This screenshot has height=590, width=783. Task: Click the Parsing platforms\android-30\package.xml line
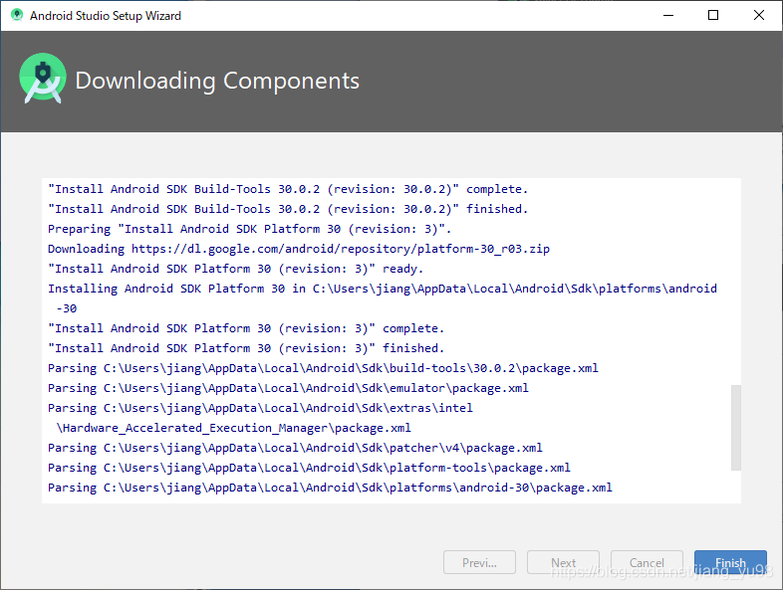click(330, 489)
